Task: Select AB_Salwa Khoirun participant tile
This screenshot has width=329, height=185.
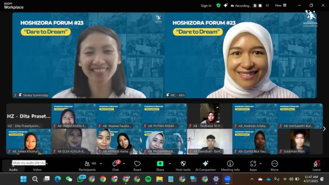Action: pos(29,142)
